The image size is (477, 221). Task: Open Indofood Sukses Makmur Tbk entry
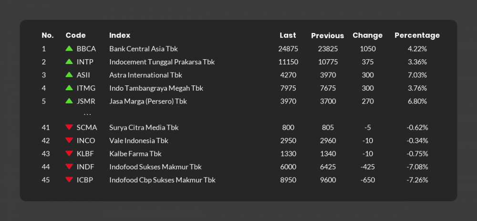click(x=155, y=167)
